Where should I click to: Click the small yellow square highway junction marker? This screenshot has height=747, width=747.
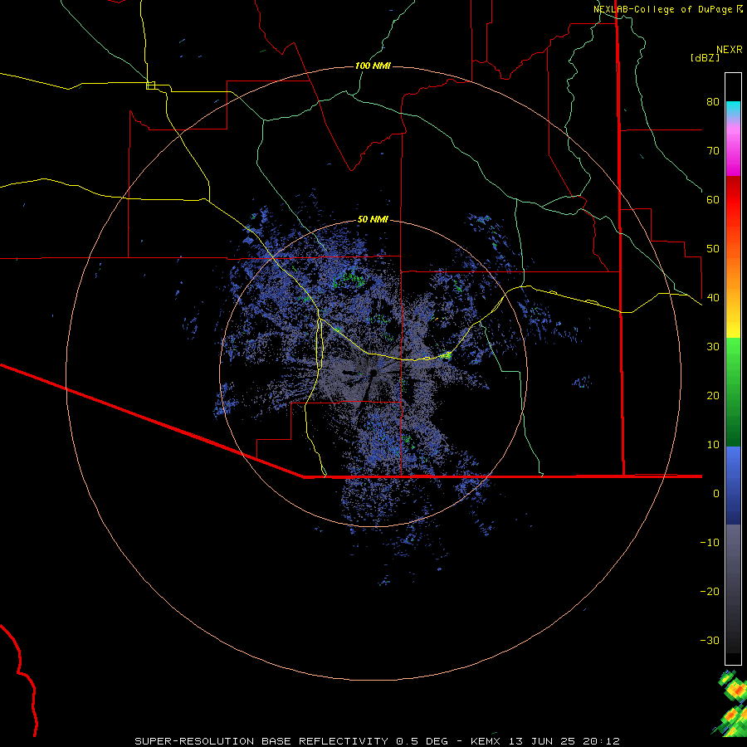pyautogui.click(x=150, y=85)
